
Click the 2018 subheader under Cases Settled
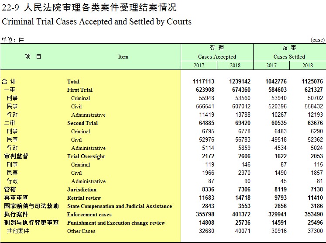tap(308, 66)
